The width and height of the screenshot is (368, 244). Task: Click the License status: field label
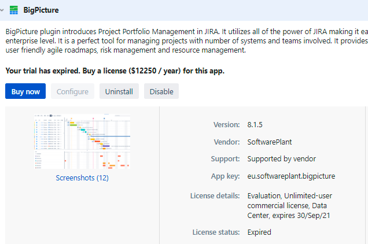[216, 232]
